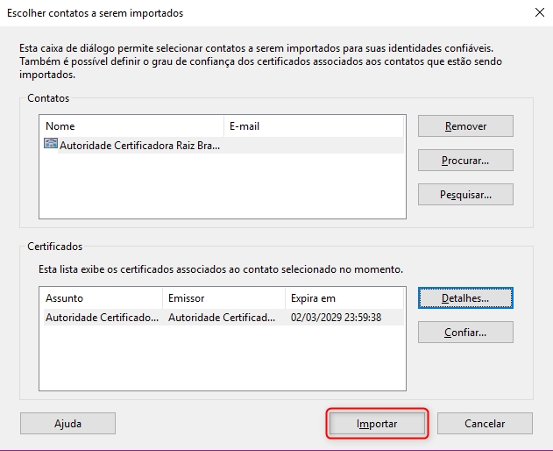Click the contact card icon beside Autoridade Certificadora
The height and width of the screenshot is (451, 553).
coord(51,145)
